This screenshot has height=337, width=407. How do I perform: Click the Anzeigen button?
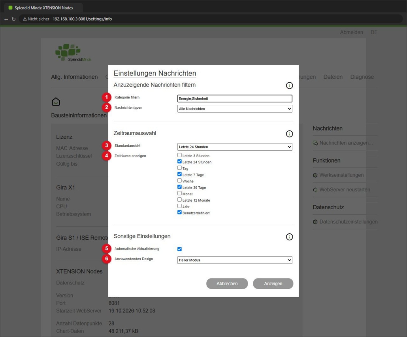click(273, 284)
